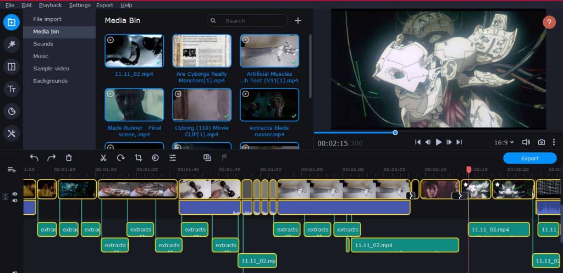The image size is (563, 273).
Task: Expand the Add track menu
Action: [12, 170]
